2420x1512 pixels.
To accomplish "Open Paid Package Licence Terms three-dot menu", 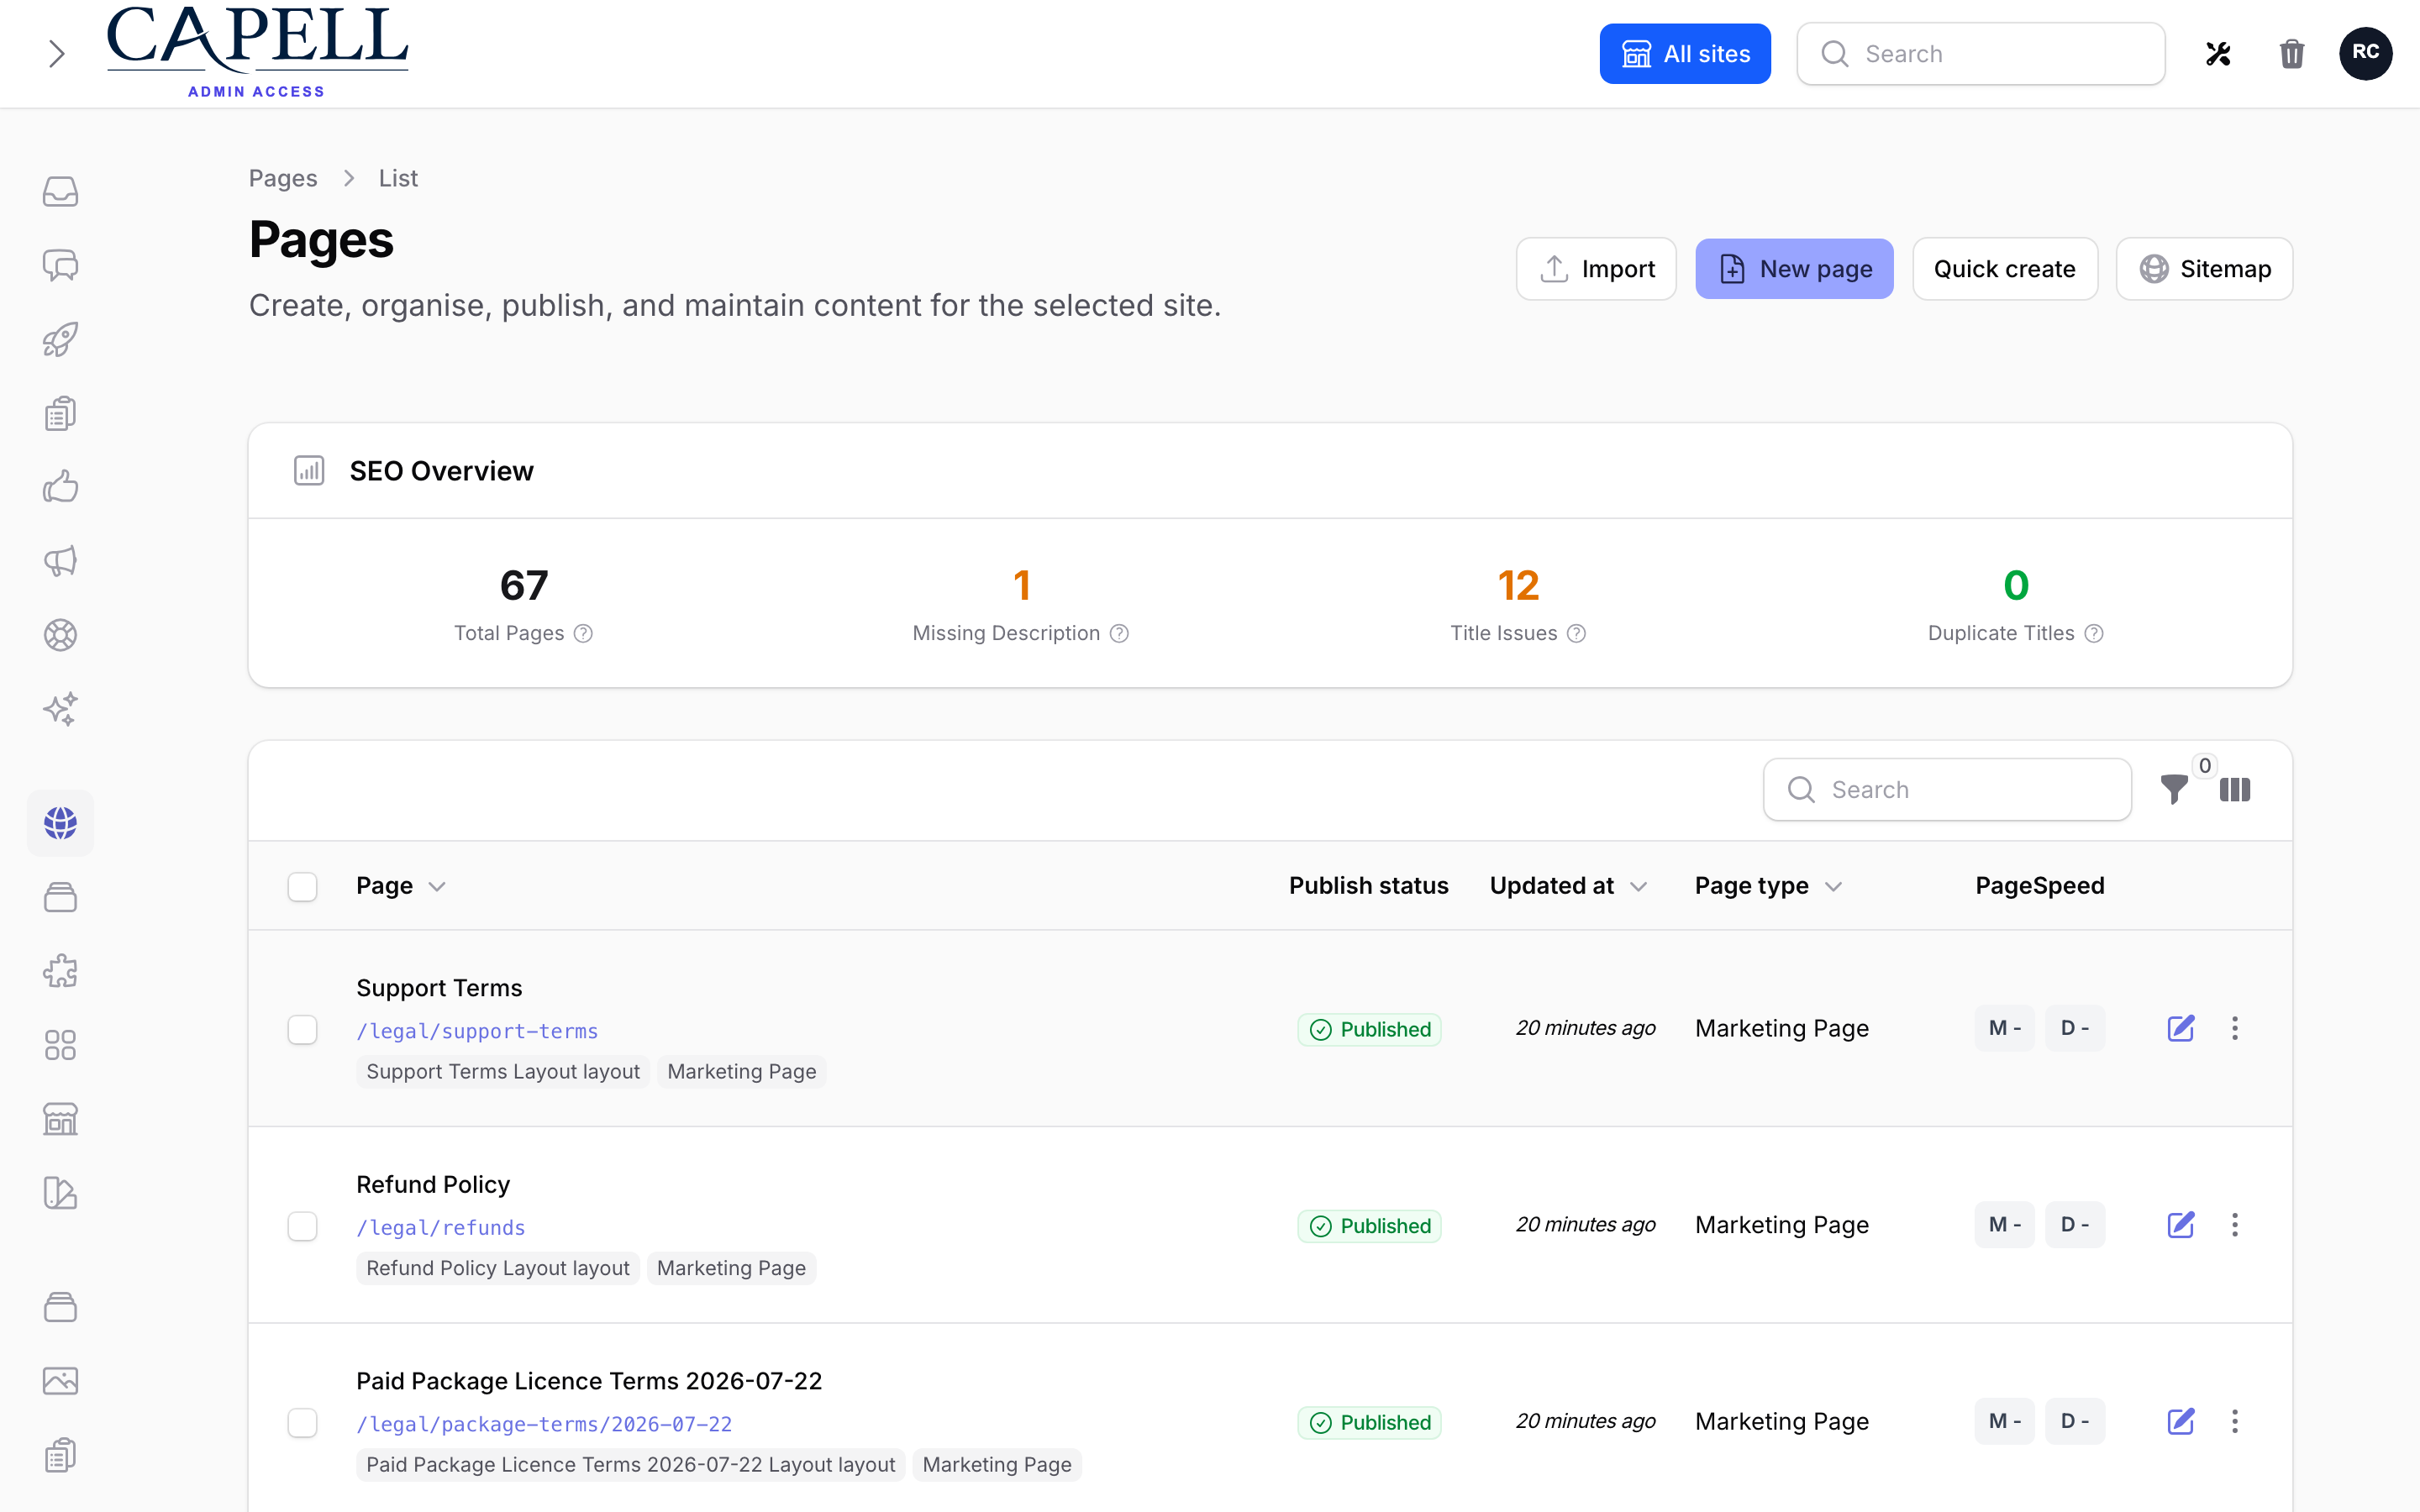I will pos(2235,1421).
